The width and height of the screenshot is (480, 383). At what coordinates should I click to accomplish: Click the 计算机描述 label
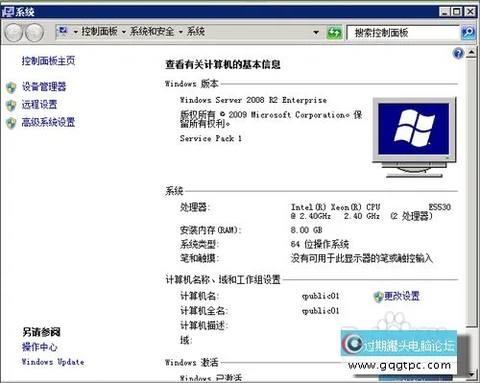pyautogui.click(x=204, y=325)
